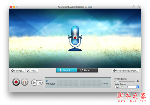Open the Tools... menu
150x105 pixels.
point(32,71)
